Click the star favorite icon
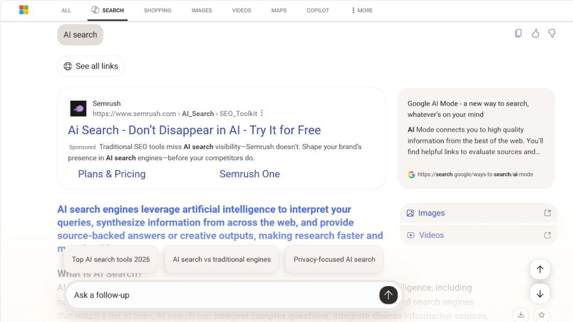 point(541,314)
